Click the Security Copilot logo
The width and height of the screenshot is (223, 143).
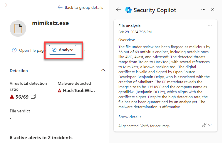[128, 10]
